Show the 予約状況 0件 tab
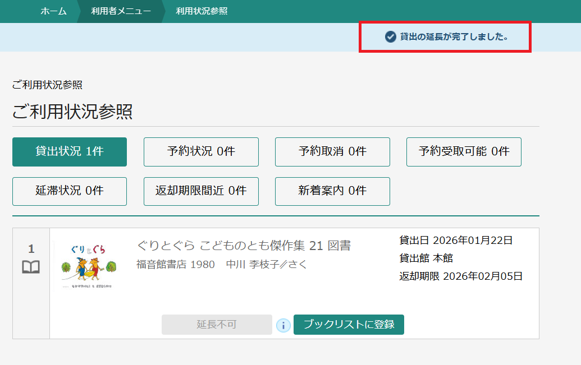 pyautogui.click(x=201, y=151)
